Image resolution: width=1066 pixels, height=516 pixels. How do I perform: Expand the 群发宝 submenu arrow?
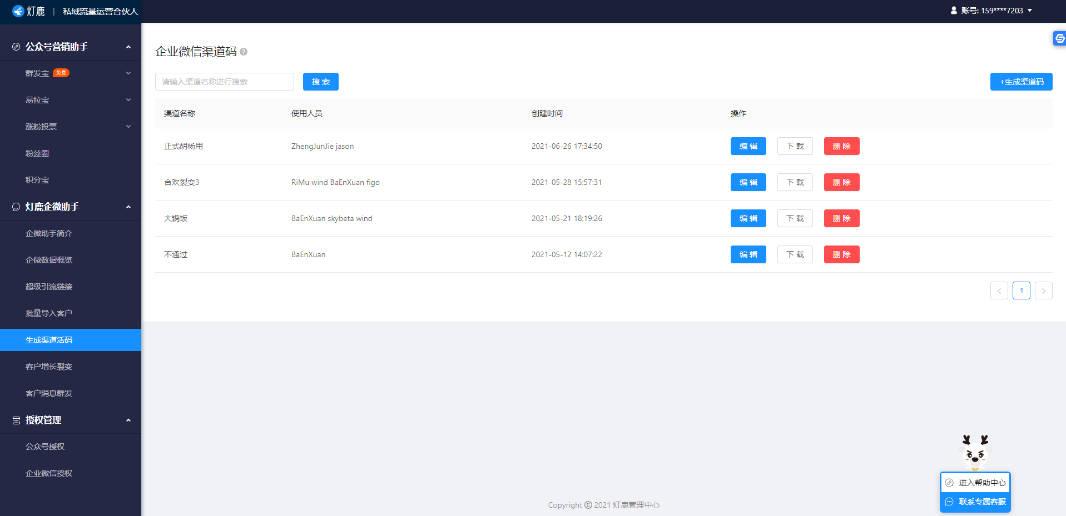point(128,73)
